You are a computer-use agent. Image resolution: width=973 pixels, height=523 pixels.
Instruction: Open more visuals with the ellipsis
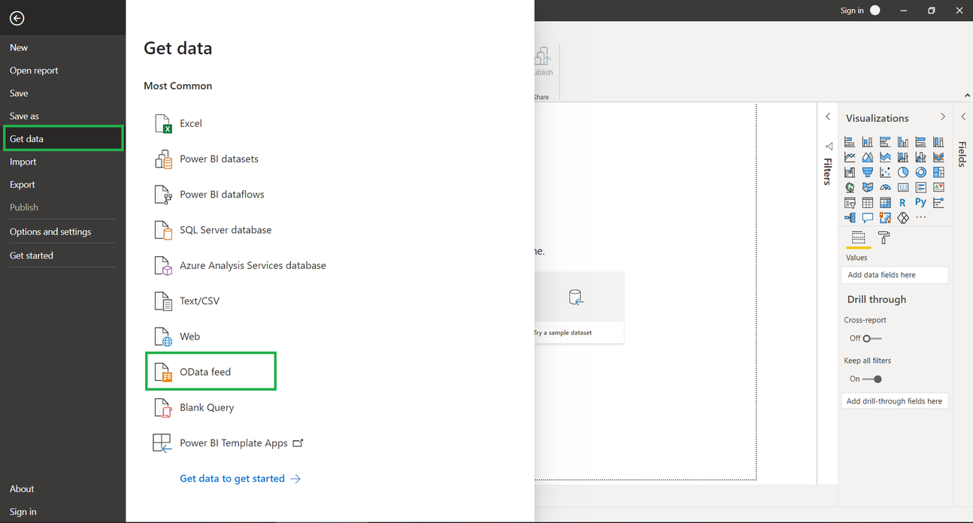point(920,217)
